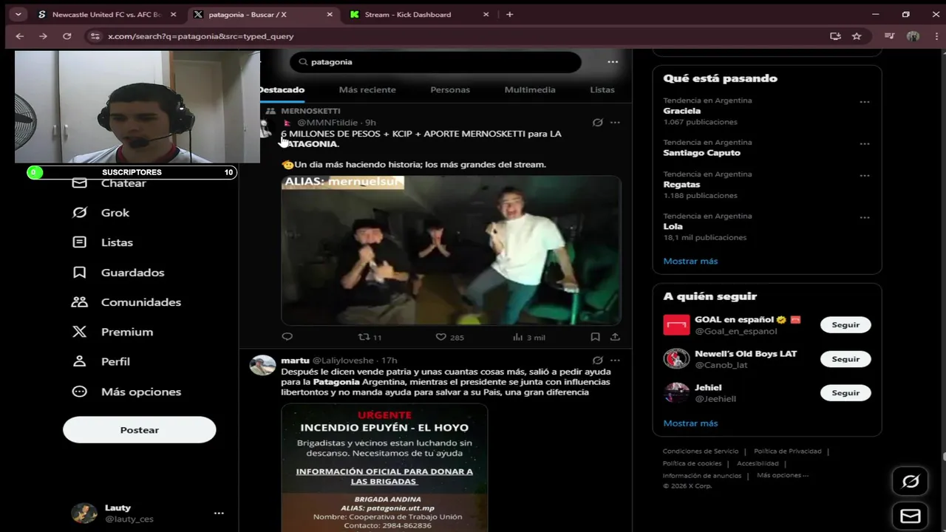Open Accesibilidad footer link
This screenshot has height=532, width=946.
pyautogui.click(x=758, y=463)
